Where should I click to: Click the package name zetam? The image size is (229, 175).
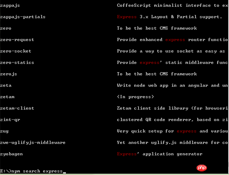click(x=7, y=97)
